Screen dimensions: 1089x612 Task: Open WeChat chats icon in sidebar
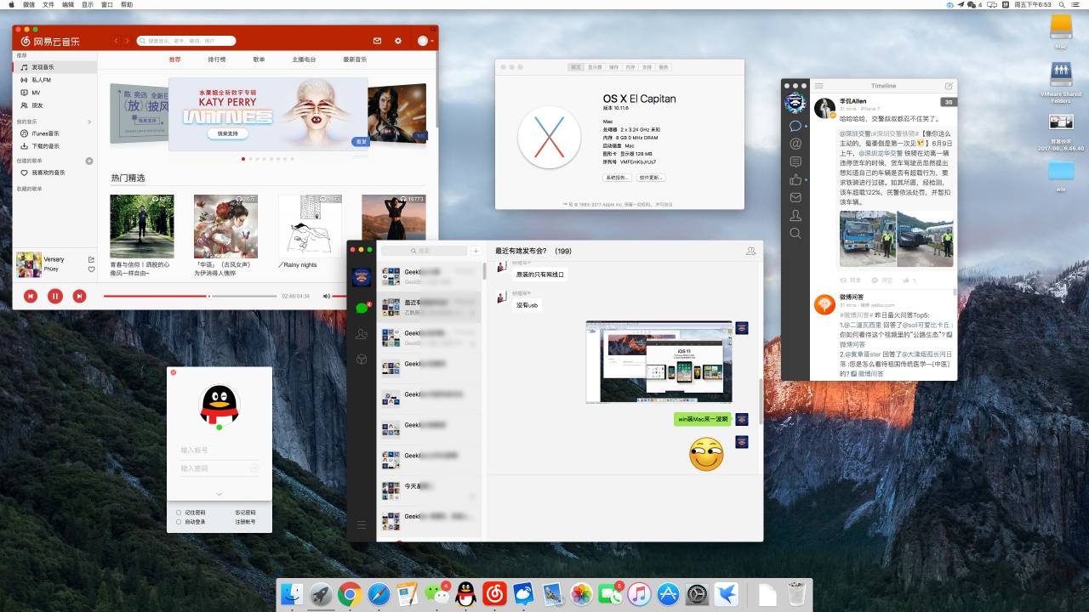(362, 308)
